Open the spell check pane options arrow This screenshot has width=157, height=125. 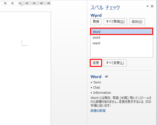tap(148, 6)
